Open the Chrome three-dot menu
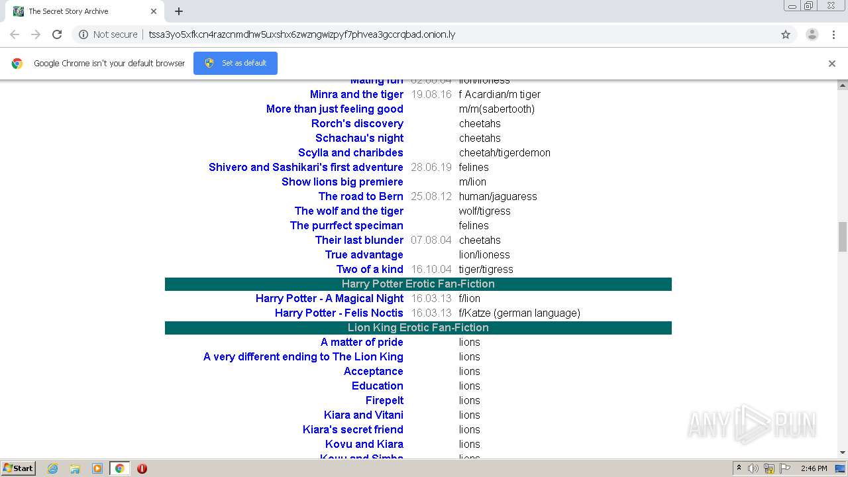This screenshot has width=848, height=477. [833, 34]
